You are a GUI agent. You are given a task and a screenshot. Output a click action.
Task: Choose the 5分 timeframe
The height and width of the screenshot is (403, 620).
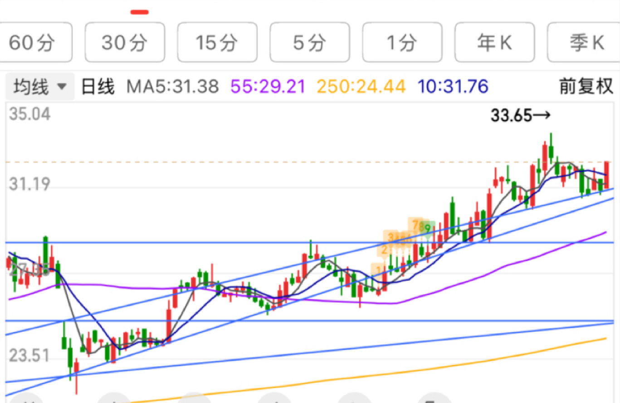coord(310,42)
